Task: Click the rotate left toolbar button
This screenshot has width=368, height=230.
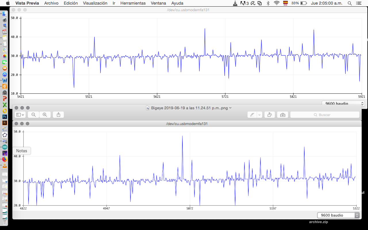Action: pyautogui.click(x=269, y=115)
